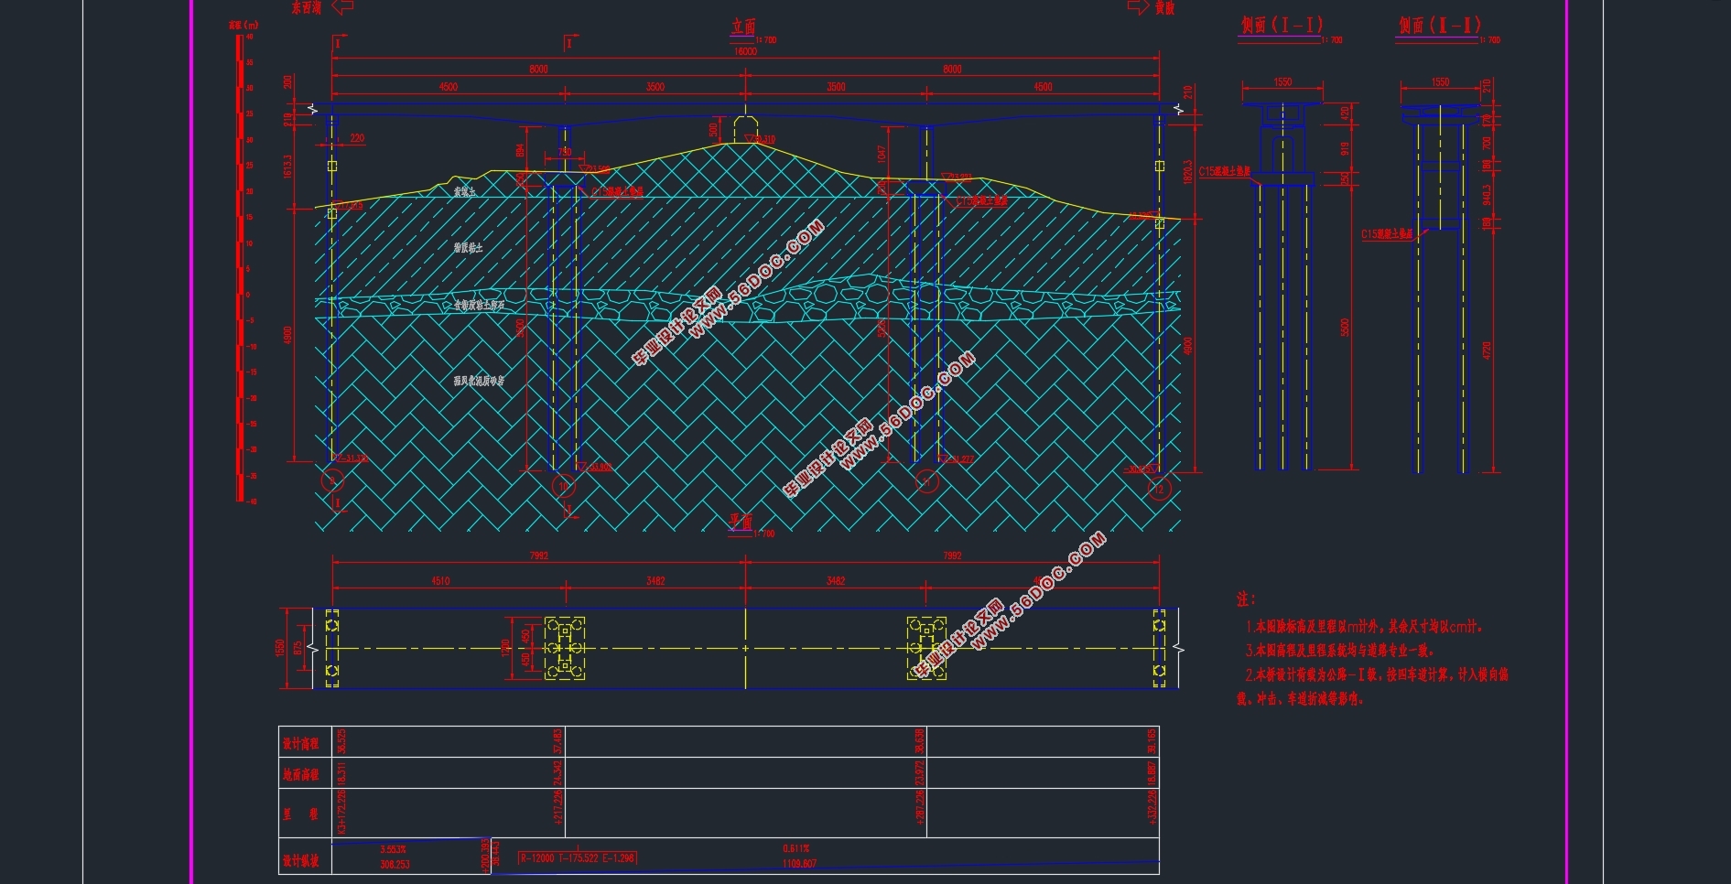Click the left yellow pile cap in plan
The height and width of the screenshot is (884, 1731).
click(x=565, y=648)
